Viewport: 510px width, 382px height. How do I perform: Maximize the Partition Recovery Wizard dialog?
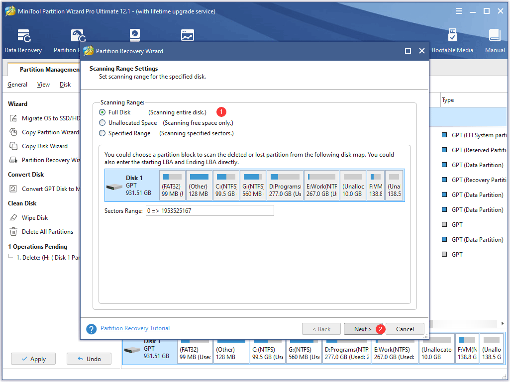(408, 51)
